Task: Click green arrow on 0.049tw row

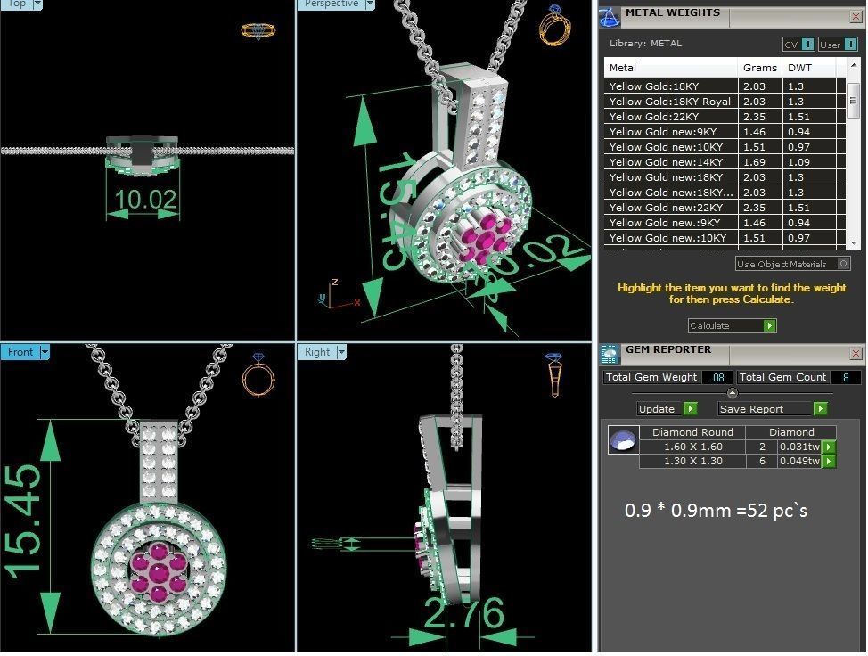Action: [x=828, y=461]
